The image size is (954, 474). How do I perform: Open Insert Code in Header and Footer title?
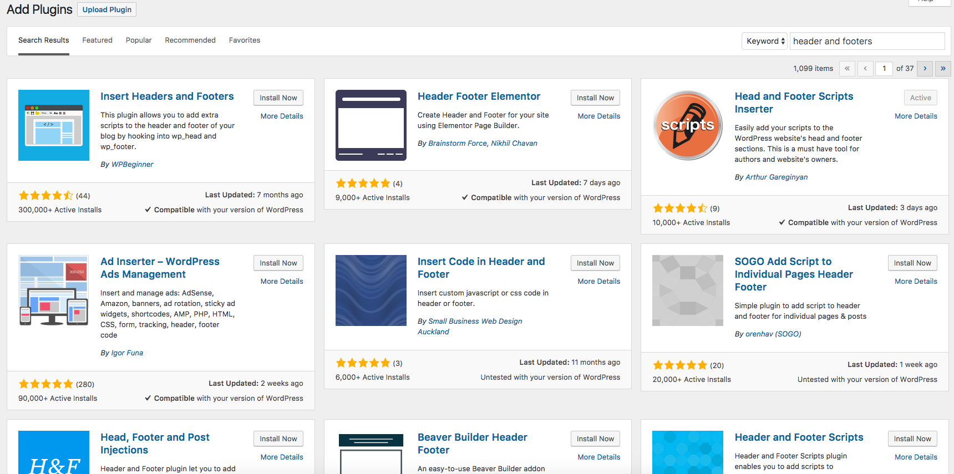pos(481,268)
